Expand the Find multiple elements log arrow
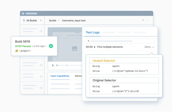Viewport: 172px width, 112px height. tap(95, 47)
